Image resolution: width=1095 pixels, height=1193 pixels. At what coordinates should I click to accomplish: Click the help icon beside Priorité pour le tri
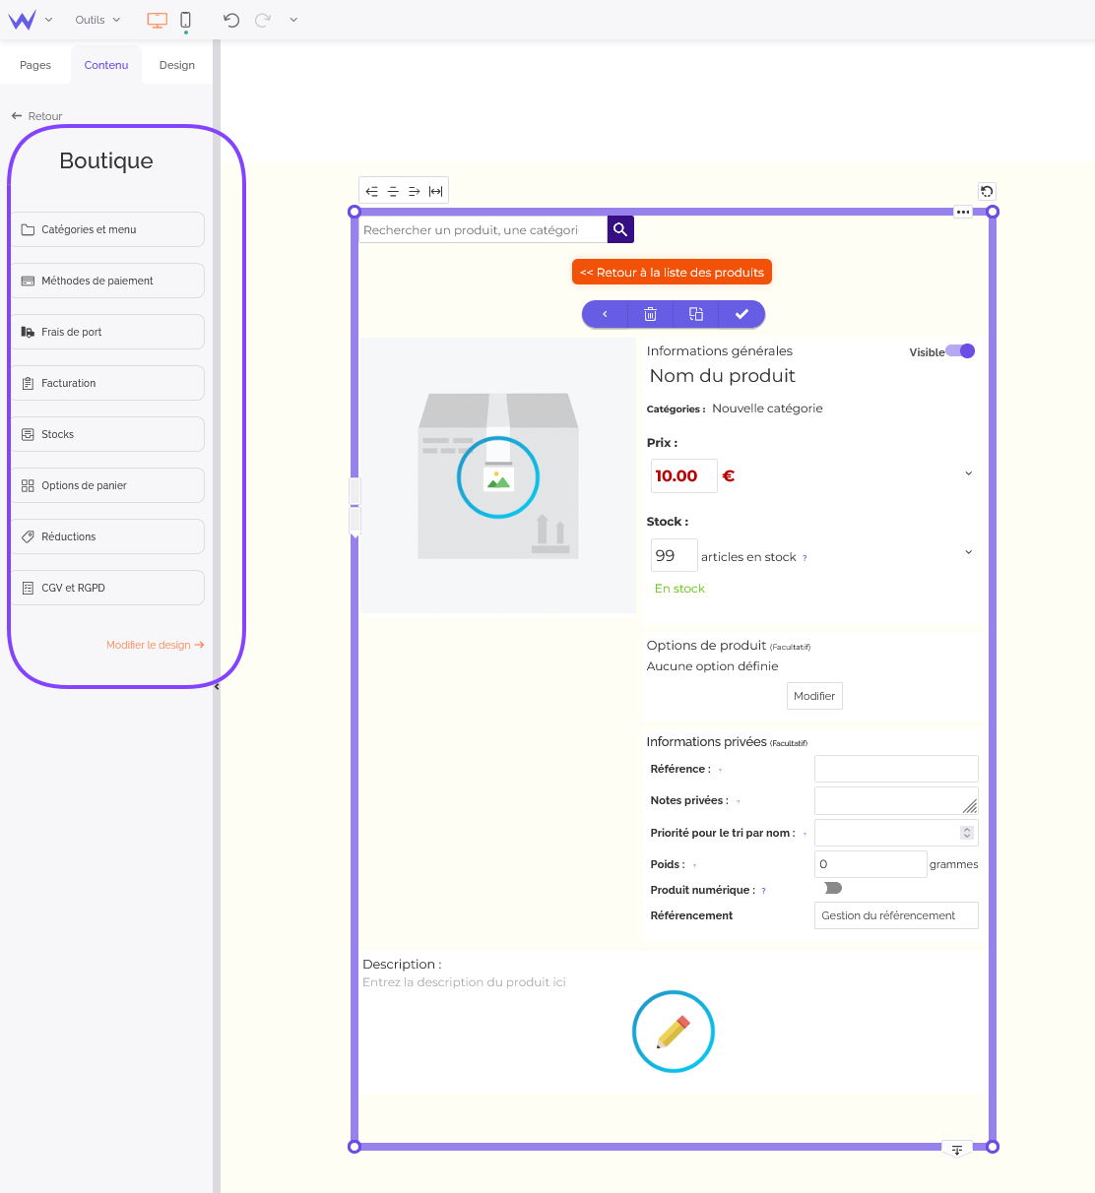(805, 834)
